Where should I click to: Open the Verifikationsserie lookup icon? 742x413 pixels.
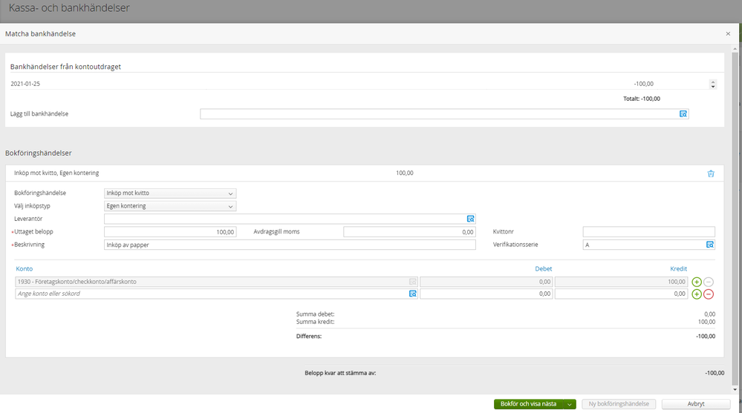tap(709, 244)
